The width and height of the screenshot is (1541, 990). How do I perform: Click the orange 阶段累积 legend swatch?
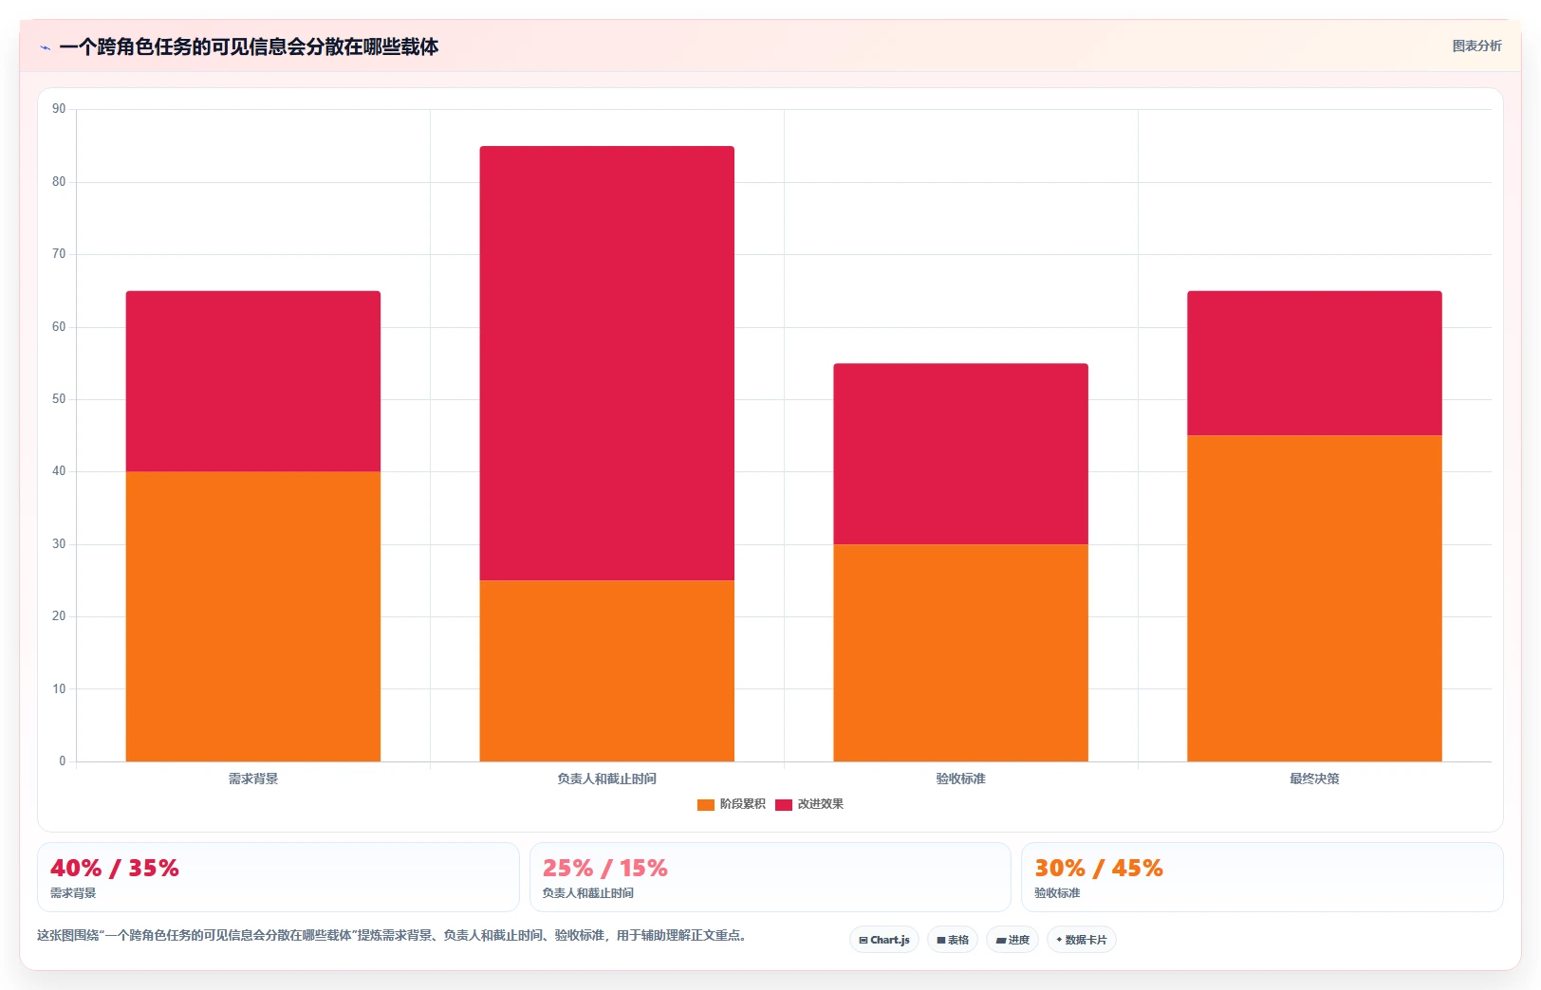click(706, 805)
